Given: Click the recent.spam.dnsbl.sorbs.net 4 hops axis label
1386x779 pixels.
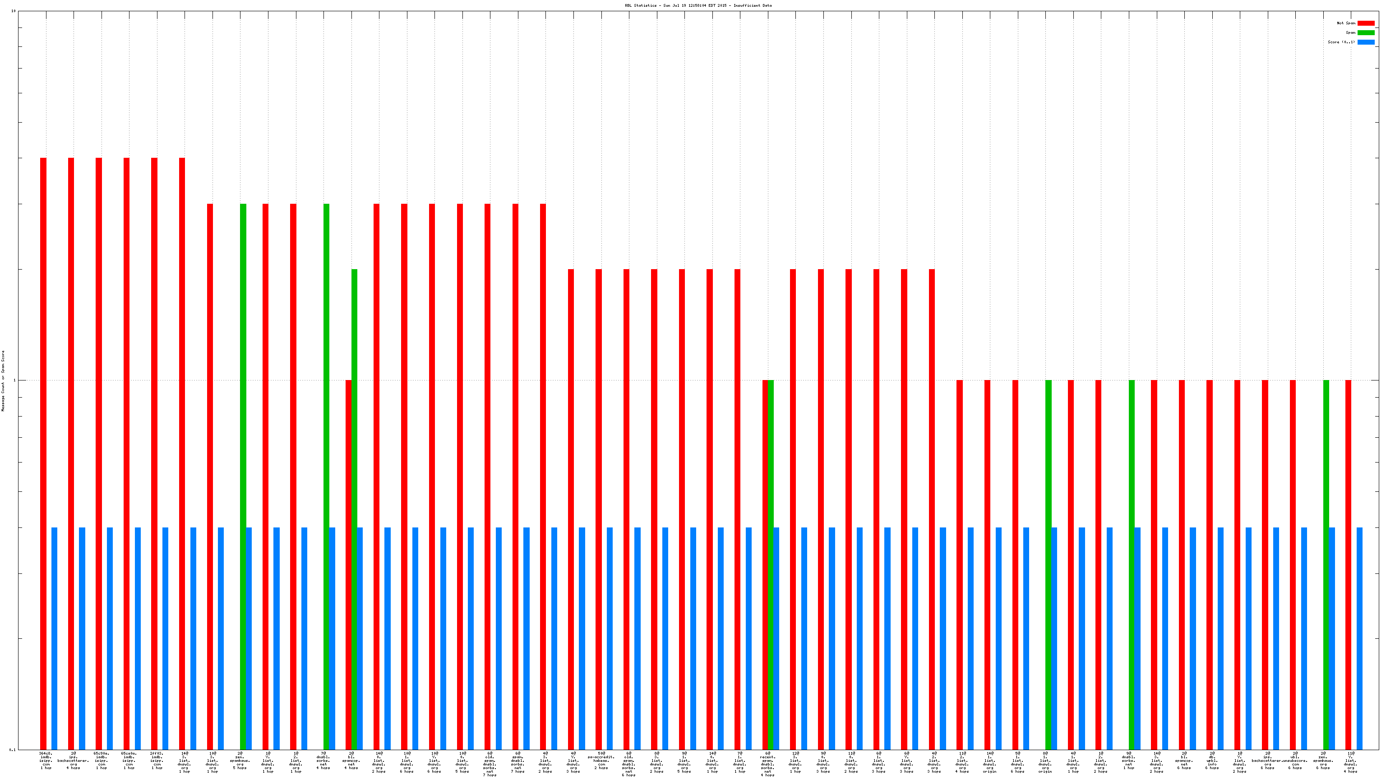Looking at the screenshot, I should point(768,764).
